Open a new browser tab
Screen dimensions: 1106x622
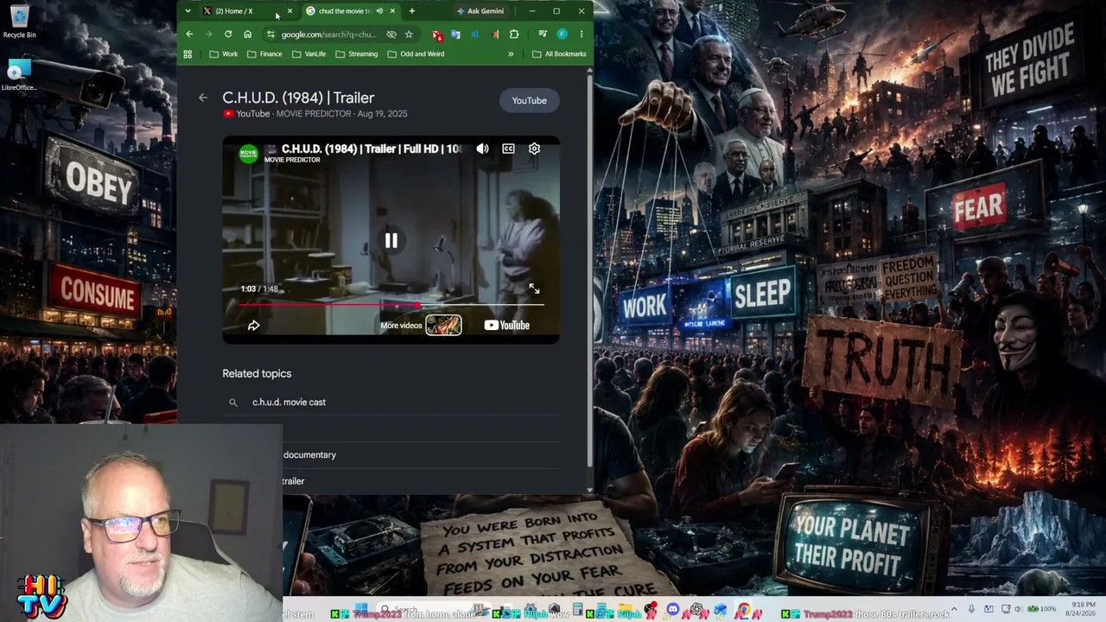click(x=411, y=11)
